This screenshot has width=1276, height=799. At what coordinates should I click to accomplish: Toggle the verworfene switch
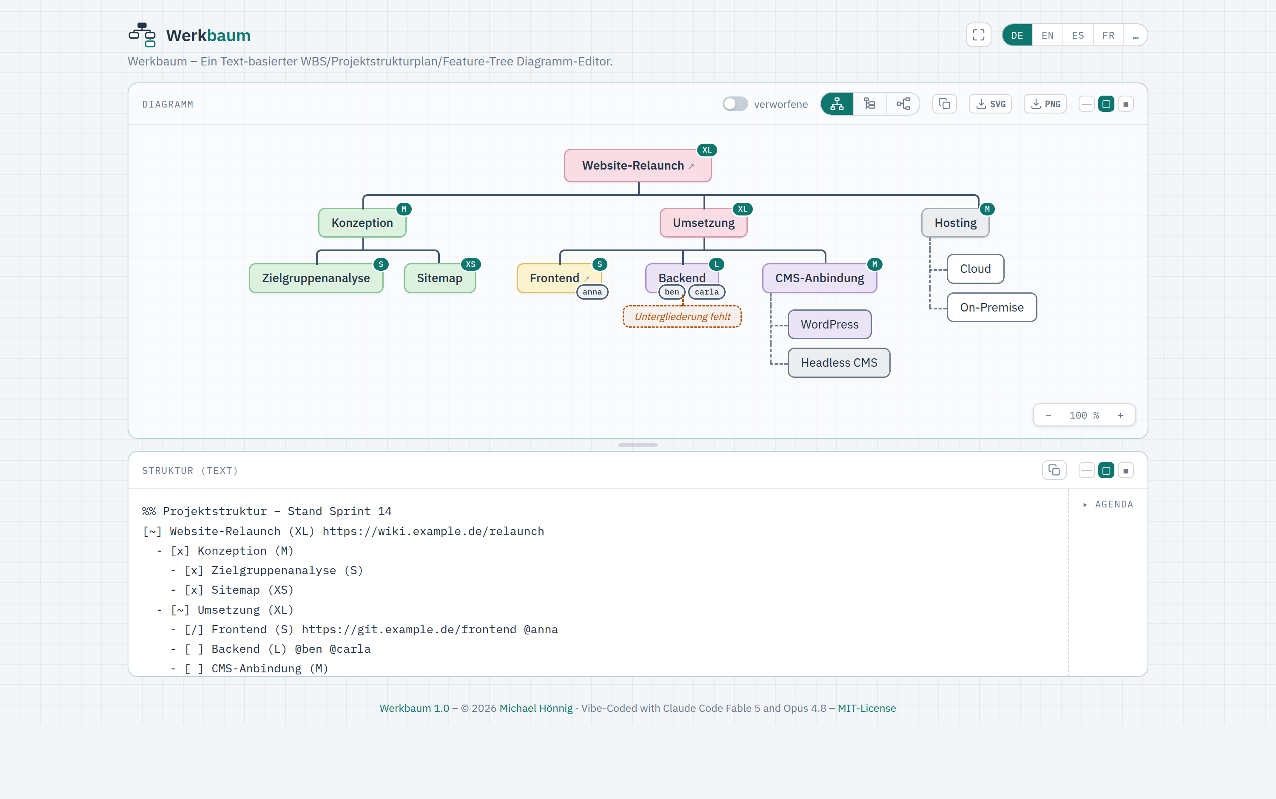(x=735, y=104)
